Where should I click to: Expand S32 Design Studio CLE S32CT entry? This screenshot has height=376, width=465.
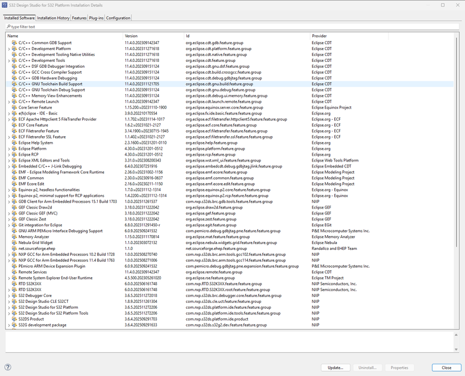coord(9,302)
